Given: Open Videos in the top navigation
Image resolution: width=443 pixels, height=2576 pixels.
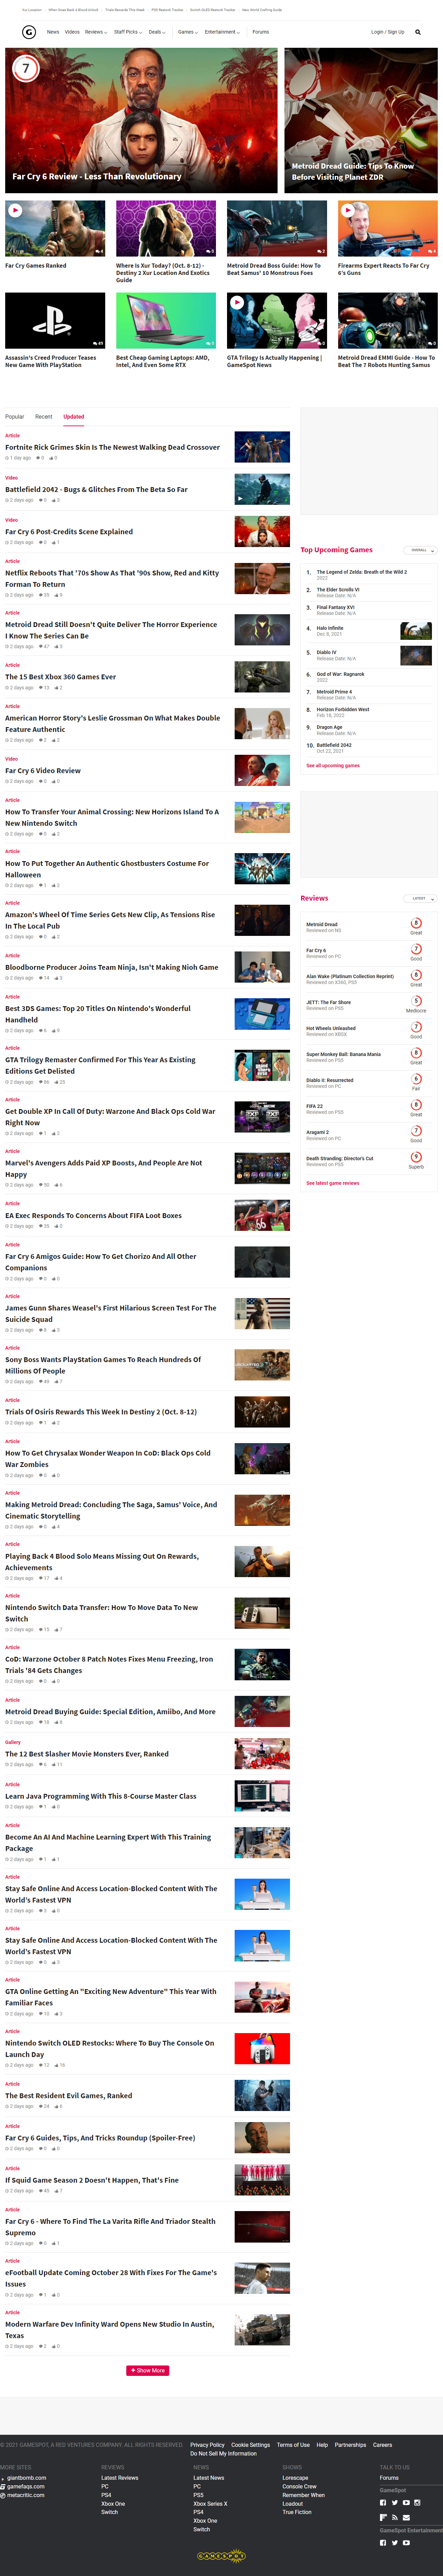Looking at the screenshot, I should click(72, 32).
